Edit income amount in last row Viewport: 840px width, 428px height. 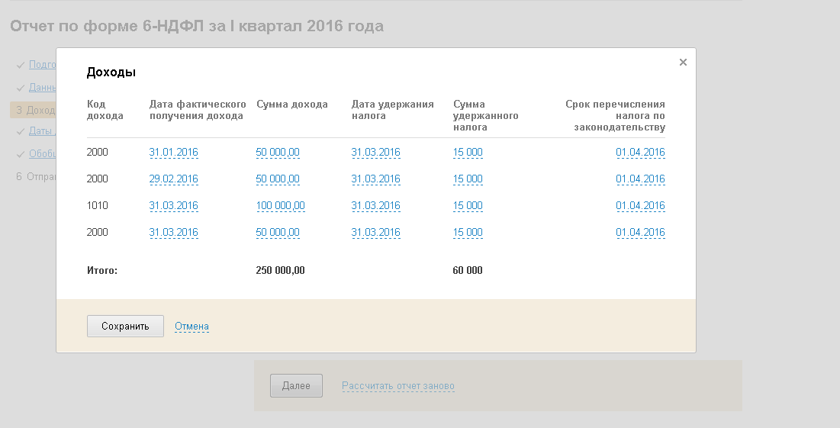tap(278, 233)
